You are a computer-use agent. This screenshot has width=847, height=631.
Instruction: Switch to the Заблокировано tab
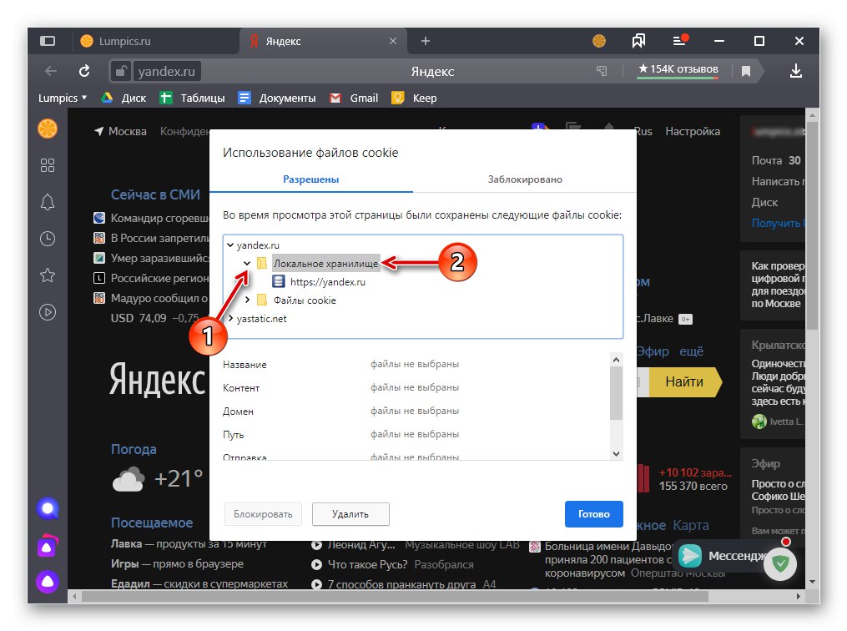[x=525, y=179]
